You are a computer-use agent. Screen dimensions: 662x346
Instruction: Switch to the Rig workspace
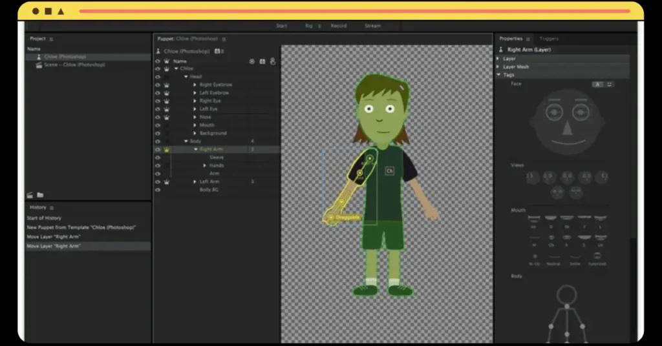[309, 26]
